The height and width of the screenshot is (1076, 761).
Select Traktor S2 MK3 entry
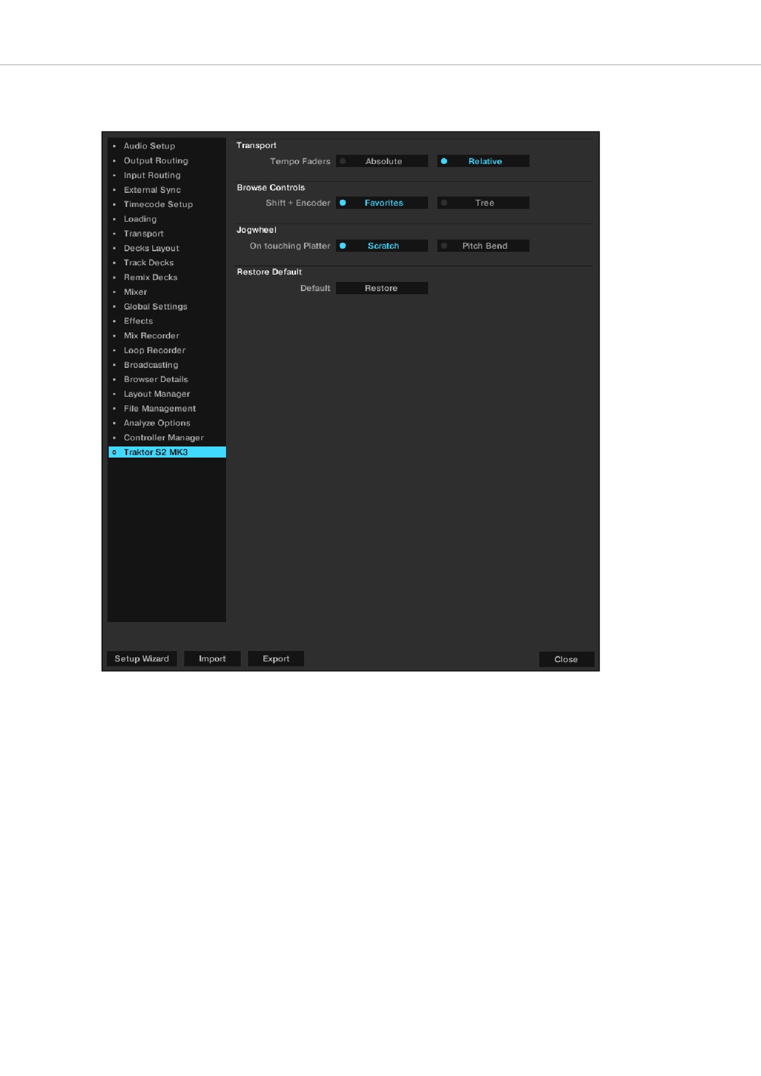coord(166,452)
